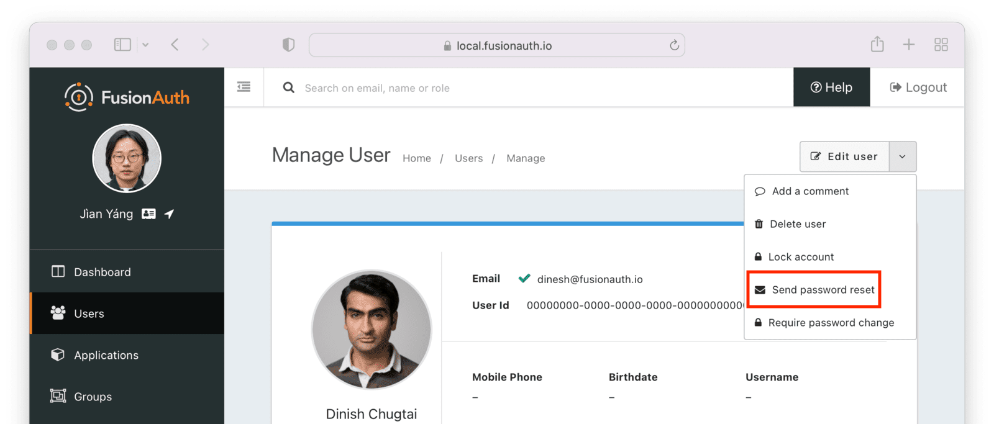Choose Delete user in the dropdown
Viewport: 994px width, 424px height.
coord(798,224)
